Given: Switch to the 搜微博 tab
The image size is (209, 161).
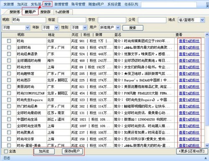Looking at the screenshot, I should pyautogui.click(x=15, y=12).
